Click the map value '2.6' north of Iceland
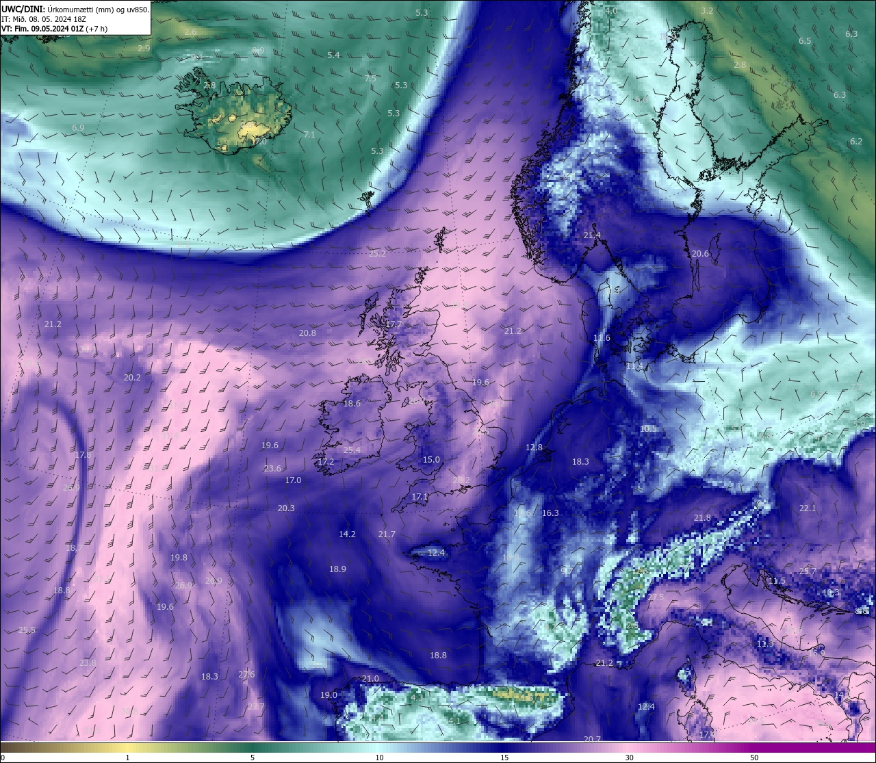Screen dimensions: 876x763 [x=190, y=32]
